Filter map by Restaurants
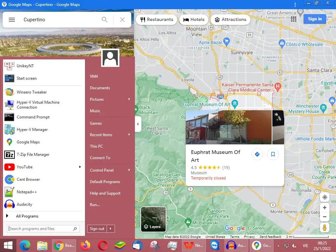This screenshot has width=336, height=252. (157, 19)
